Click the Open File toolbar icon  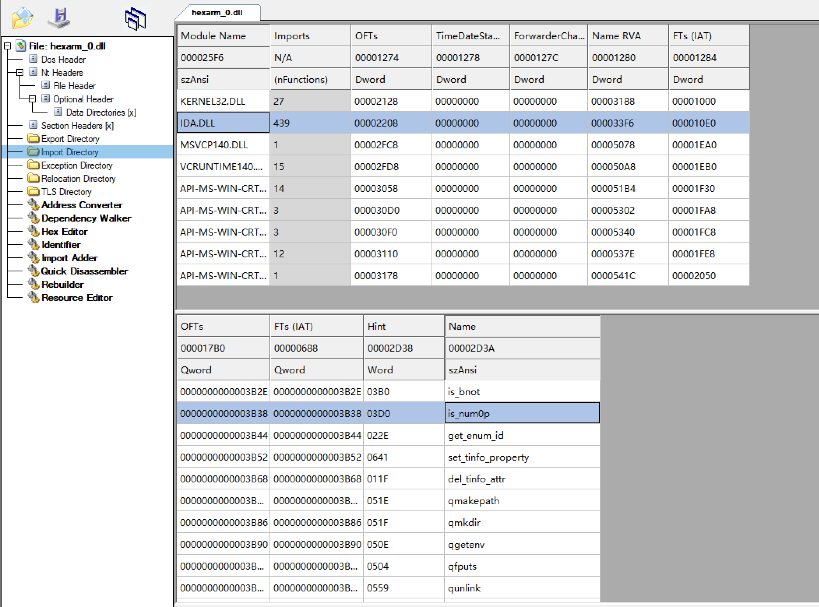point(22,18)
